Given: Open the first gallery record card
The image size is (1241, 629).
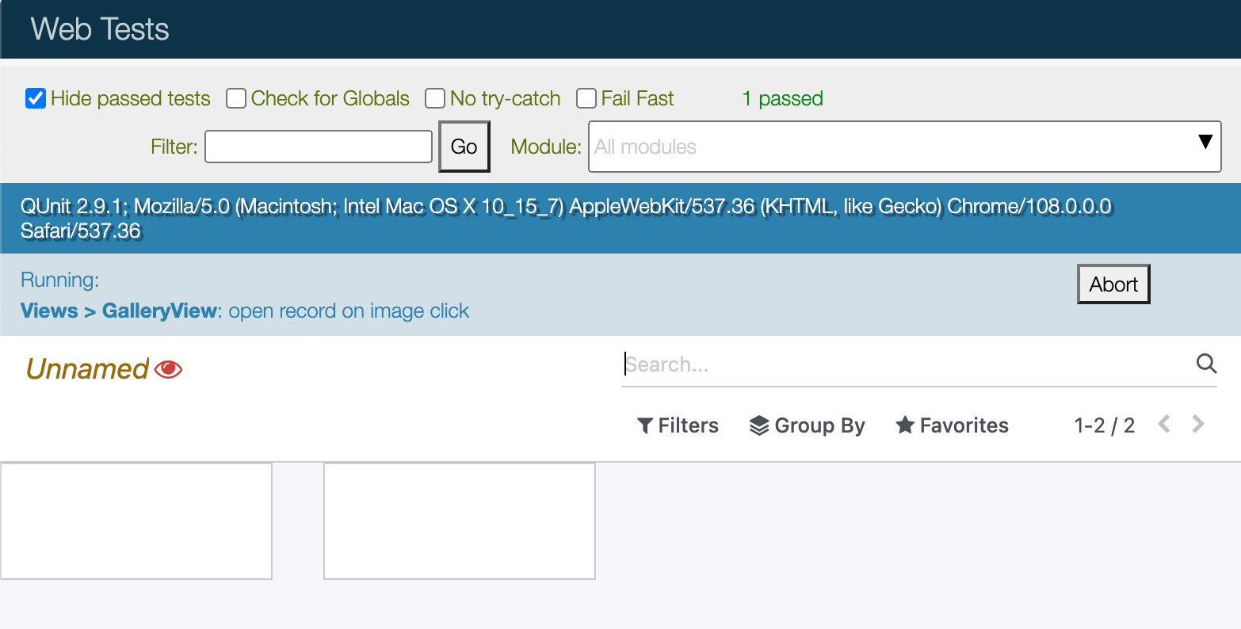Looking at the screenshot, I should [136, 521].
